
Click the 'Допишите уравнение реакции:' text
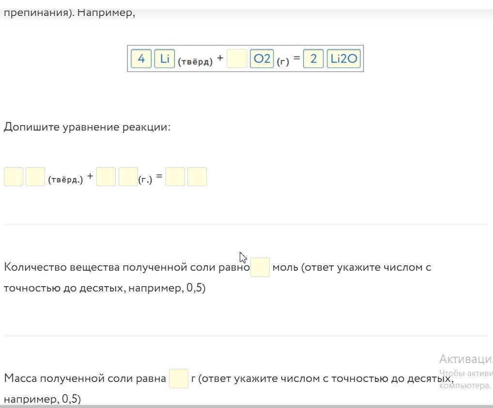click(x=87, y=127)
